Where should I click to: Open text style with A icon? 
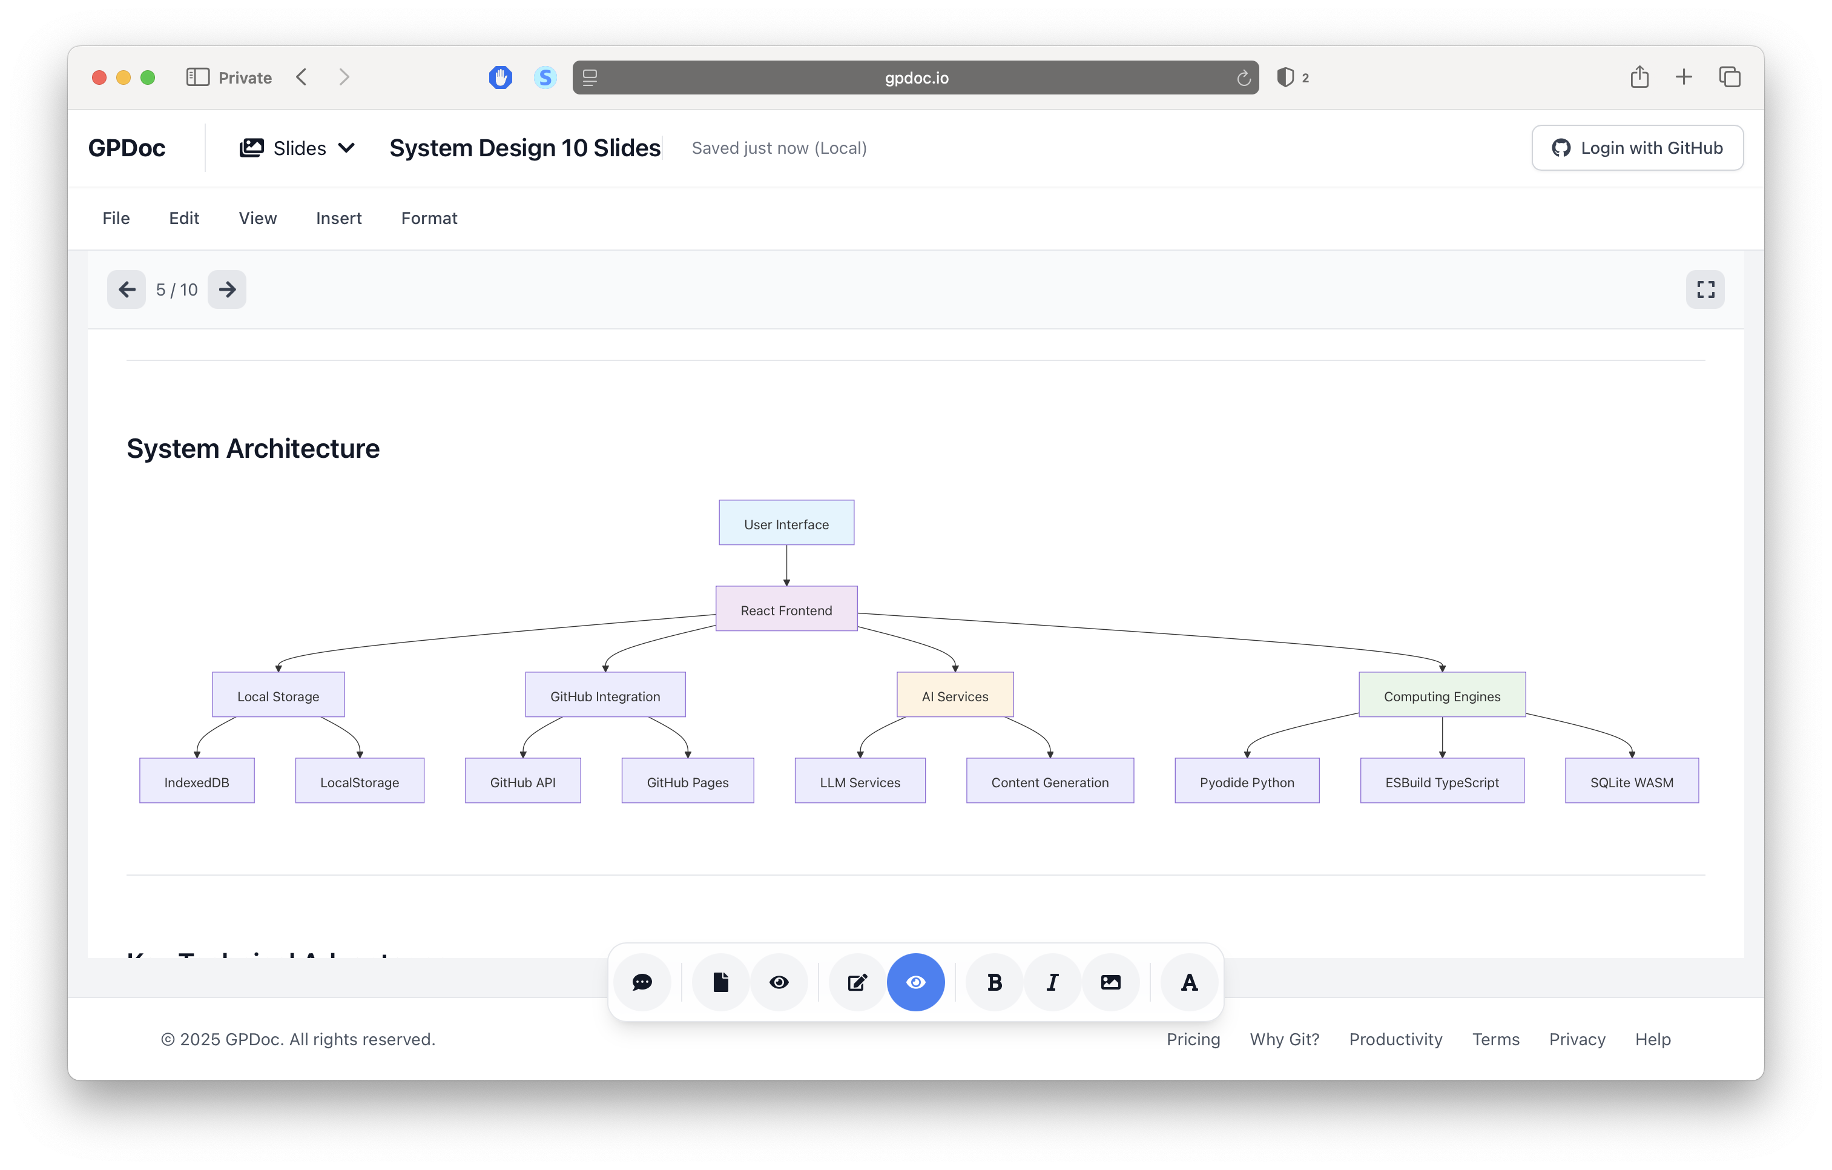(x=1188, y=982)
